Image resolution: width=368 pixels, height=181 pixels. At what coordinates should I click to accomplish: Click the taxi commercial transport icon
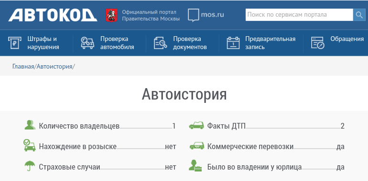point(197,146)
